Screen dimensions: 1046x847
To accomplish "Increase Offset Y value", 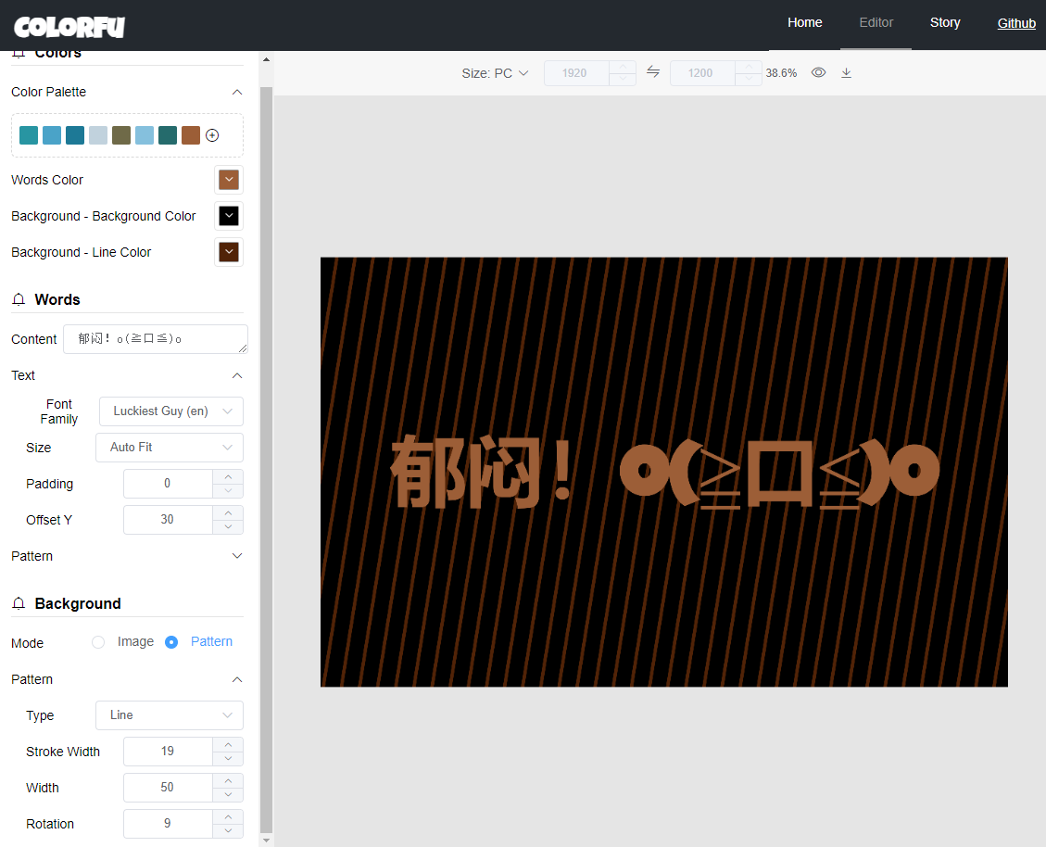I will (228, 512).
